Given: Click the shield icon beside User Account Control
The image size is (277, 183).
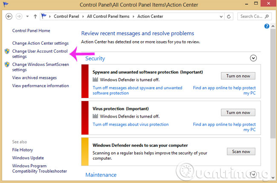Looking at the screenshot, I should point(7,51).
